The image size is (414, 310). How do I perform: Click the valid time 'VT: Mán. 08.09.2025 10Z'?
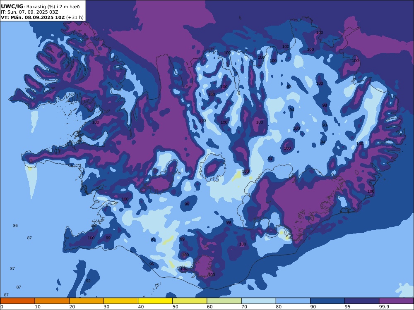tap(33, 17)
